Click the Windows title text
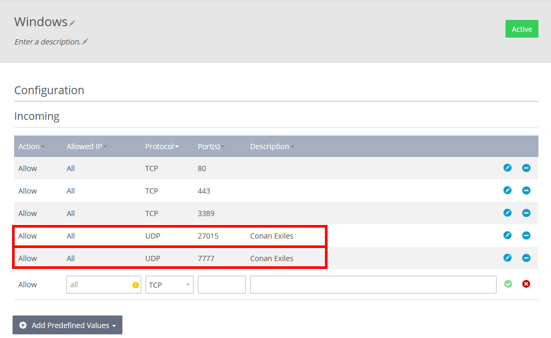551x338 pixels. [41, 22]
